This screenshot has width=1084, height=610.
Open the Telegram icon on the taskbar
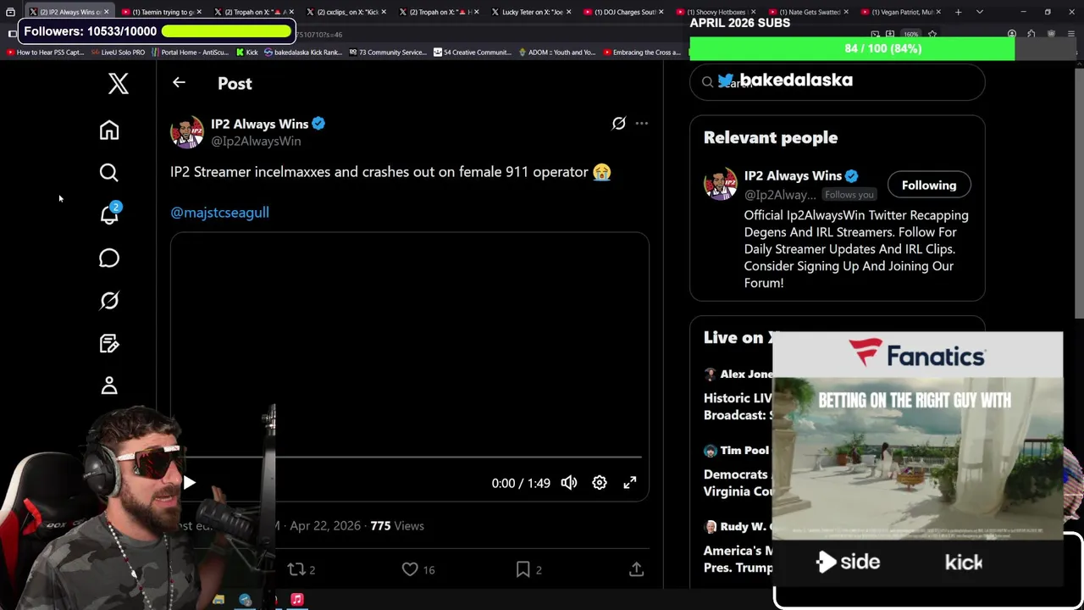click(245, 600)
